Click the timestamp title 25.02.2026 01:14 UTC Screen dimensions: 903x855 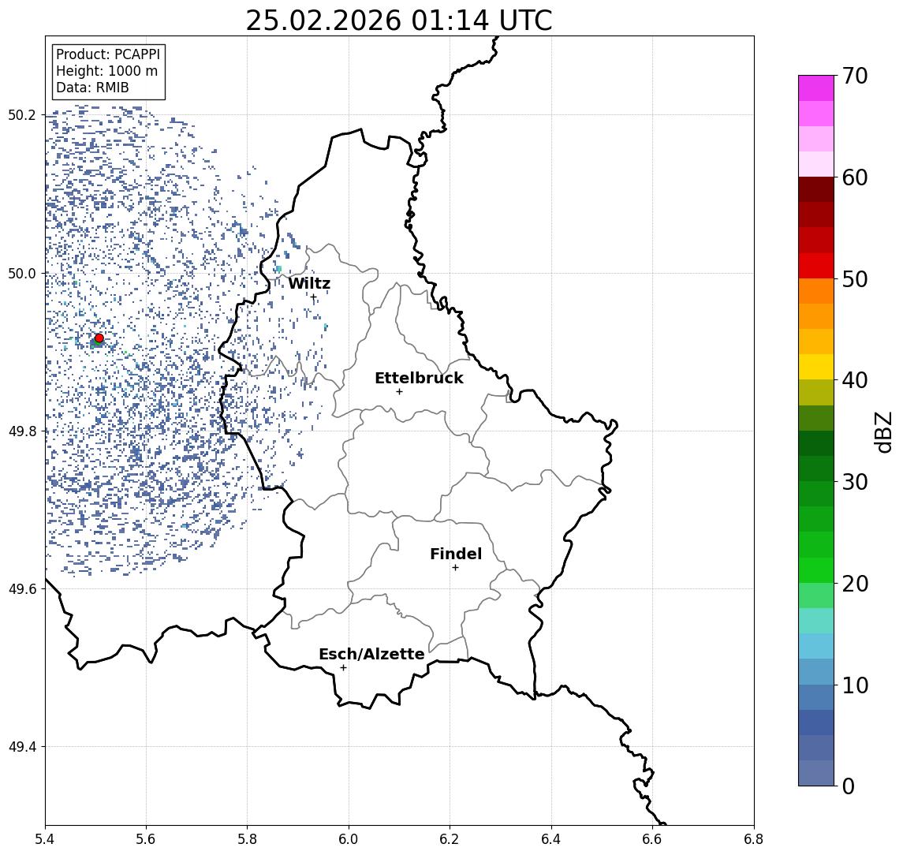coord(399,21)
